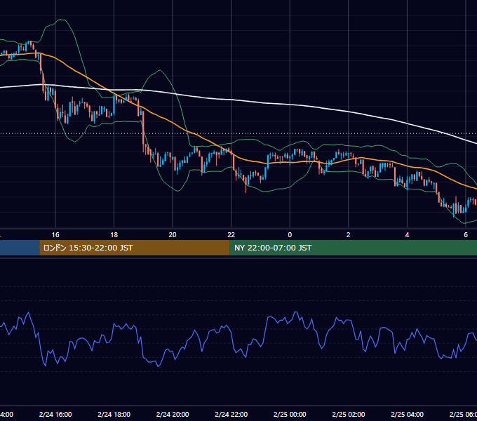Select the ロンドン 15:30-22:00 JST session bar

point(135,248)
